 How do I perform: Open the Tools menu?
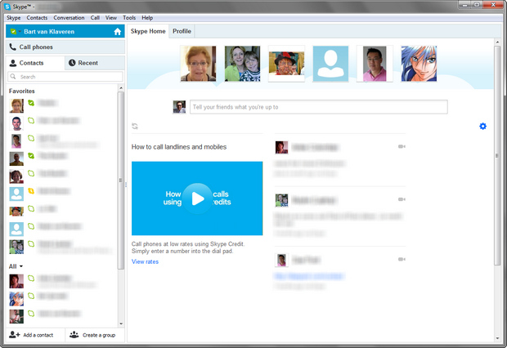coord(129,18)
